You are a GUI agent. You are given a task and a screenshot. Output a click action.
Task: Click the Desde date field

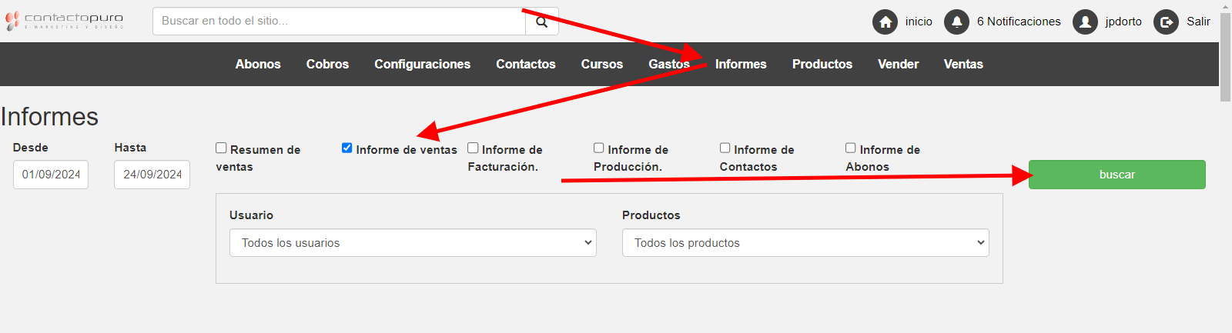coord(51,175)
